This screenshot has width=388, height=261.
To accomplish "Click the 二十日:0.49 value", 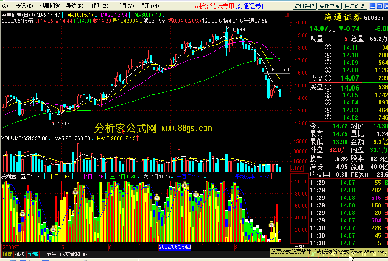I will (x=90, y=177).
